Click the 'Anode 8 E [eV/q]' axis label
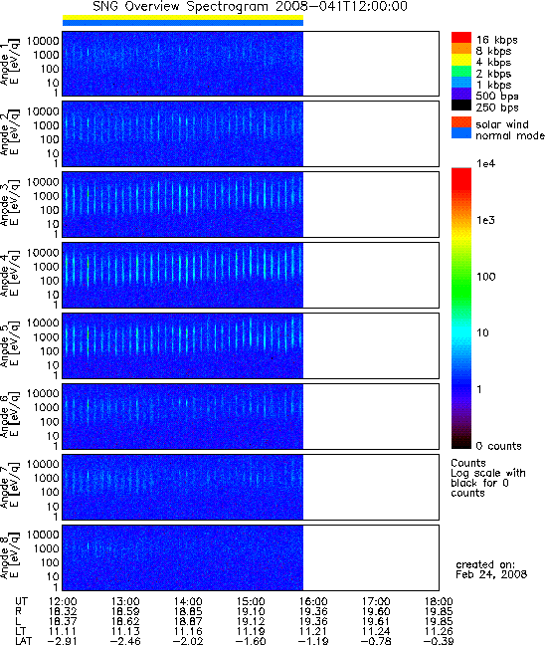Screen dimensions: 545x645 (x=10, y=556)
